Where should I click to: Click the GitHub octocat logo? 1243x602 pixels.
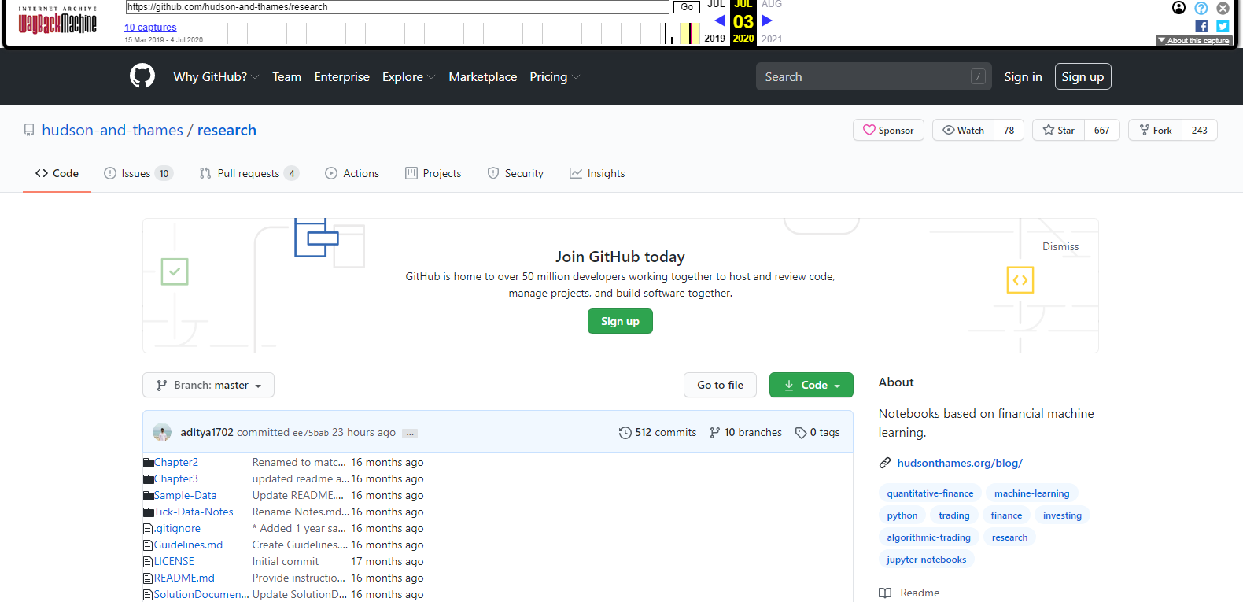(x=142, y=76)
